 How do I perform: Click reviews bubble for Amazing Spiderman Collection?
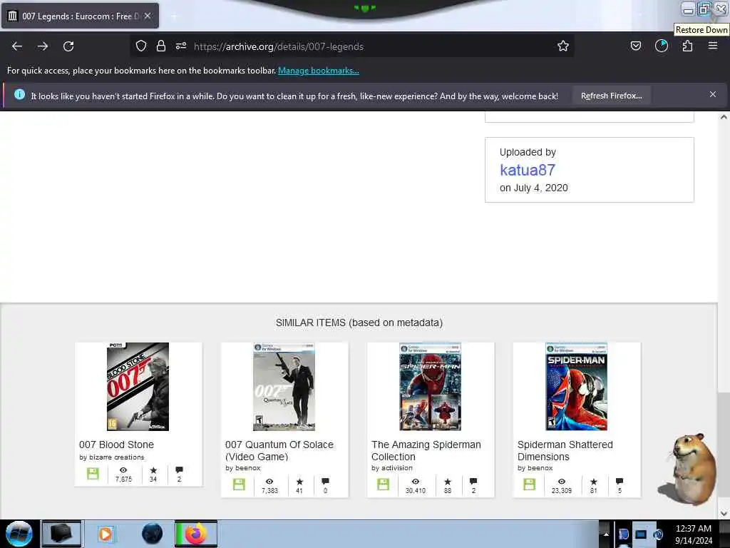click(473, 482)
